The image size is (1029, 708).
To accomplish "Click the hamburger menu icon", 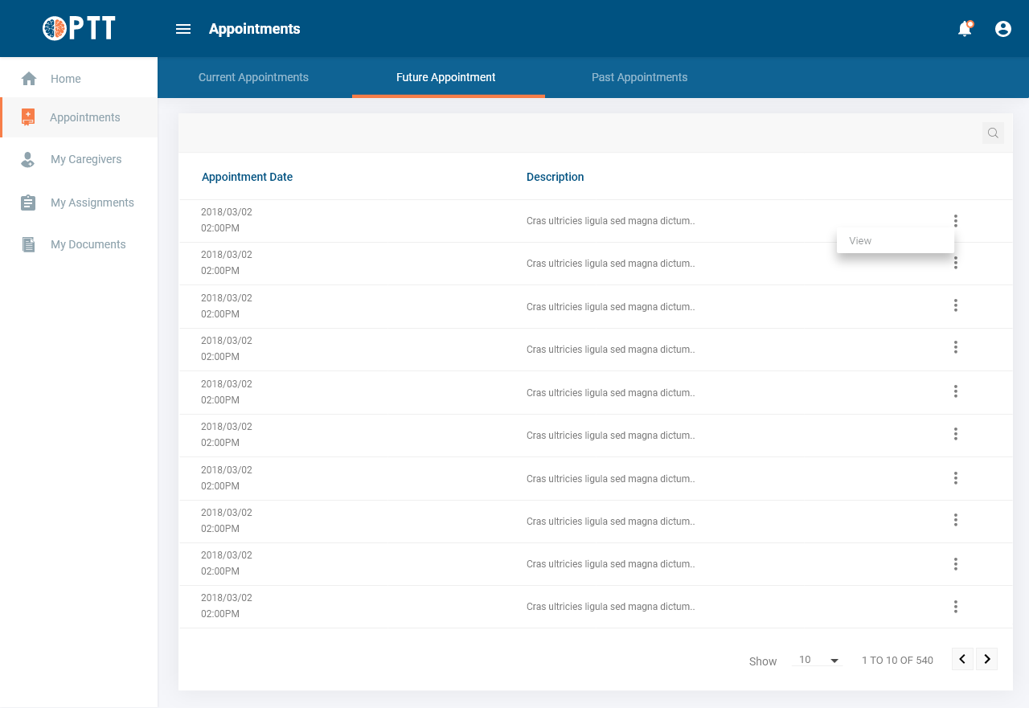I will [183, 29].
